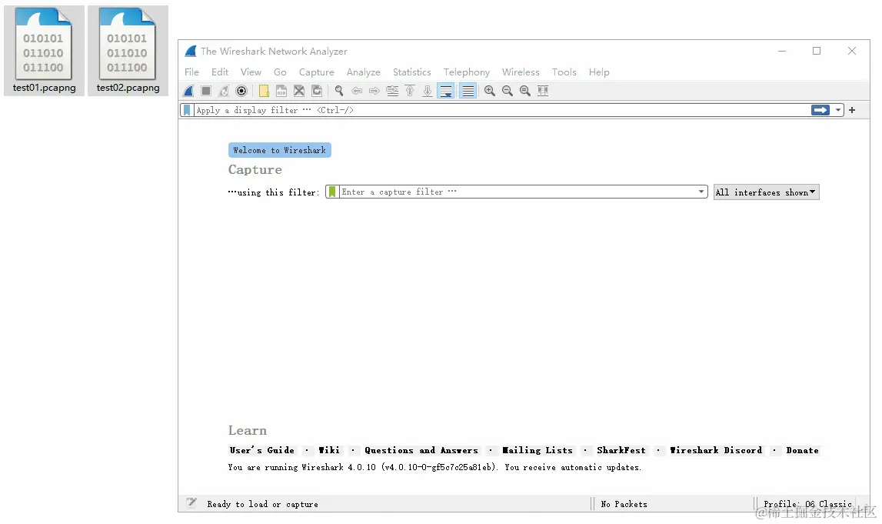Viewport: 882px width, 524px height.
Task: Click the display filter bookmark icon
Action: coord(188,110)
